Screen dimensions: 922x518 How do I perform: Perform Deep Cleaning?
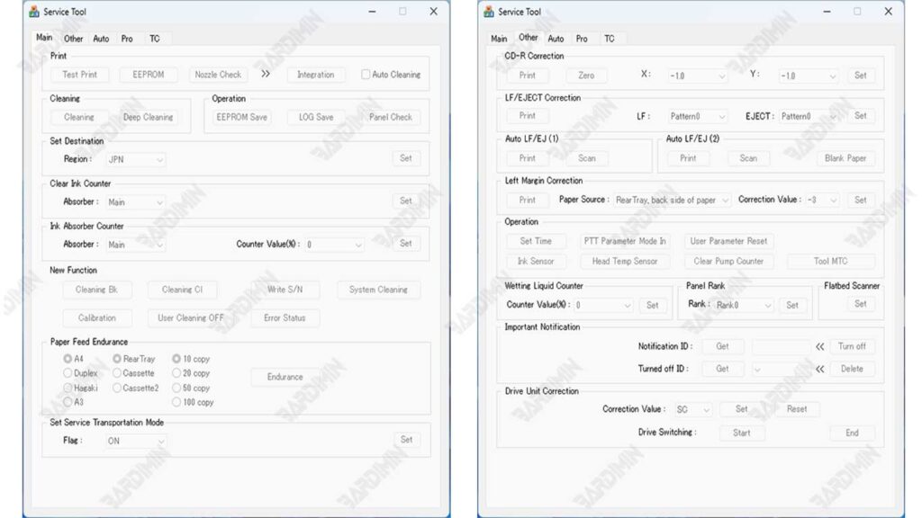[x=149, y=117]
